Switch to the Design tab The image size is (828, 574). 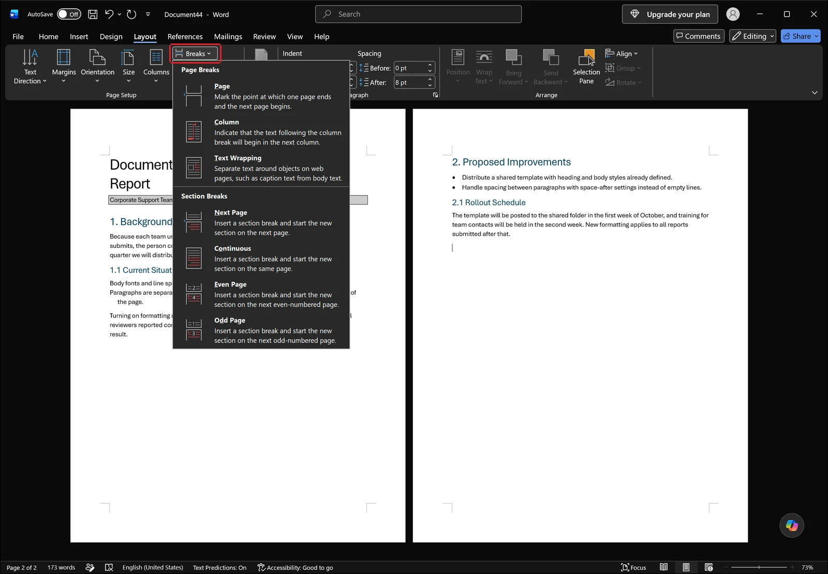point(111,37)
